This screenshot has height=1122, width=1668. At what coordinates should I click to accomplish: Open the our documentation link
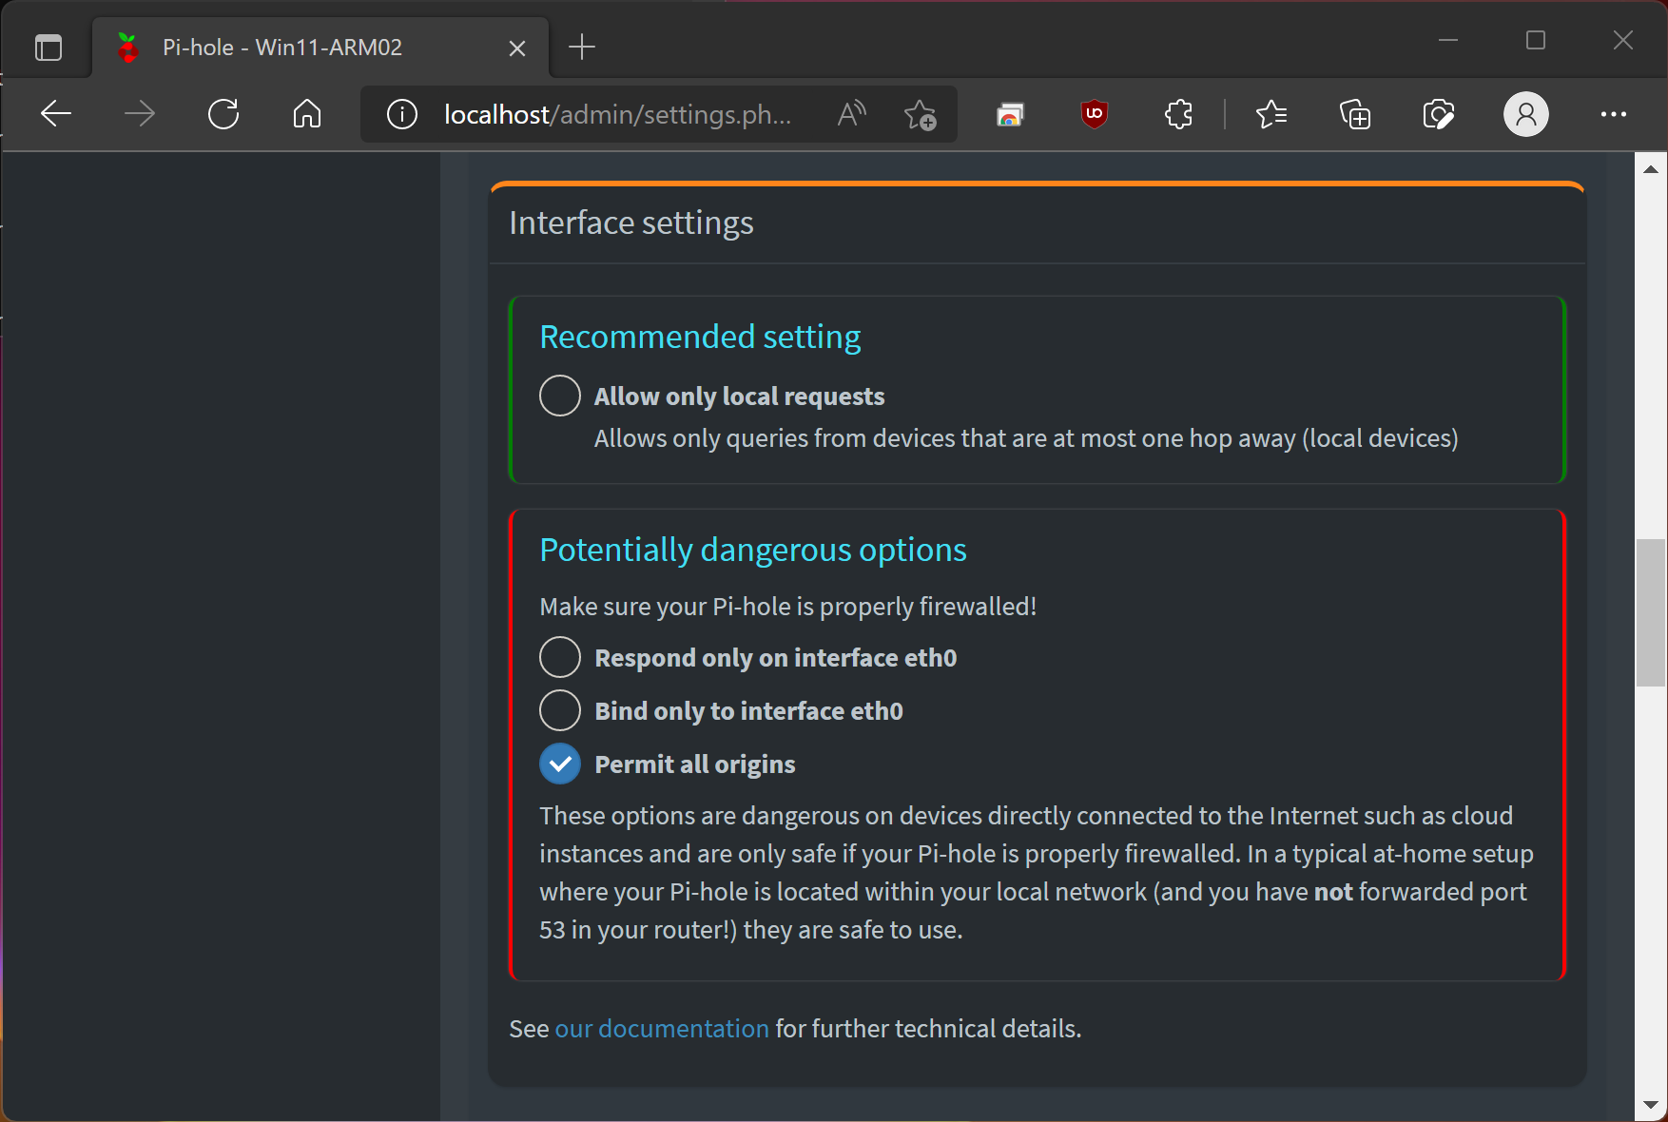point(662,1028)
